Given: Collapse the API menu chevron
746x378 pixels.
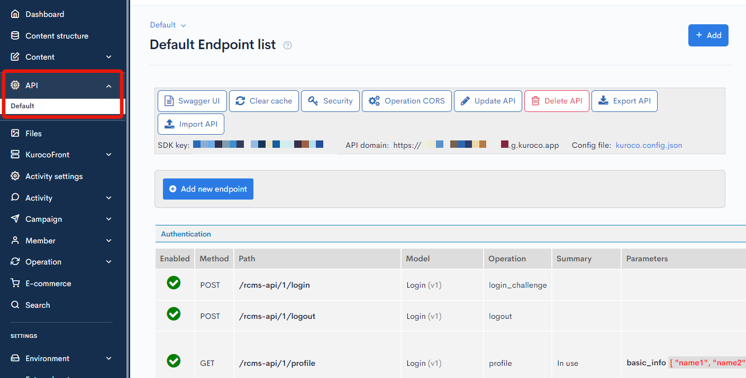Looking at the screenshot, I should 109,86.
